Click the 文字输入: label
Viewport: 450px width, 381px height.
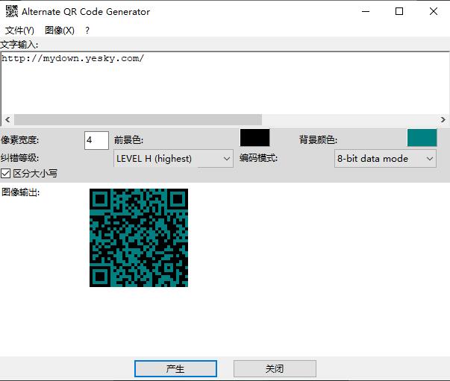tap(19, 45)
